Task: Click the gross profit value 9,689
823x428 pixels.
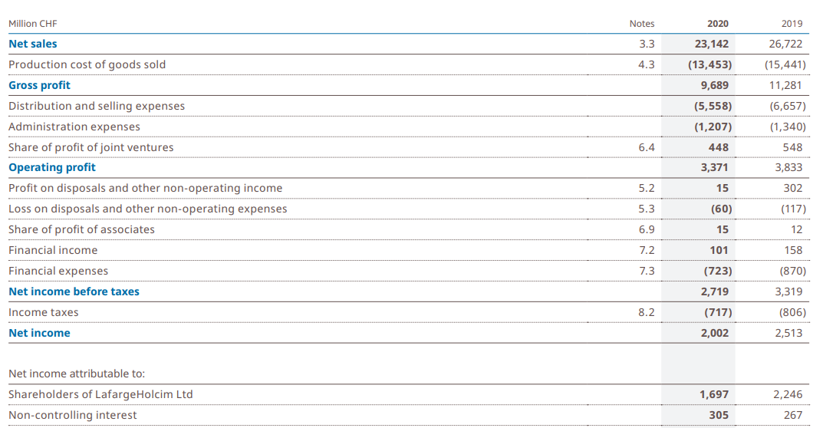Action: point(715,85)
